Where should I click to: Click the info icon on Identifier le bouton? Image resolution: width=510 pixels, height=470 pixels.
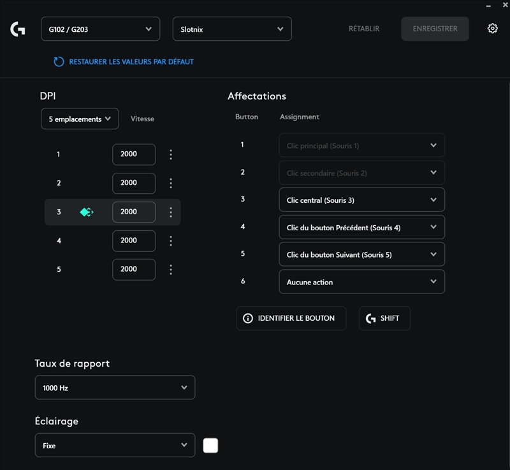pyautogui.click(x=248, y=318)
